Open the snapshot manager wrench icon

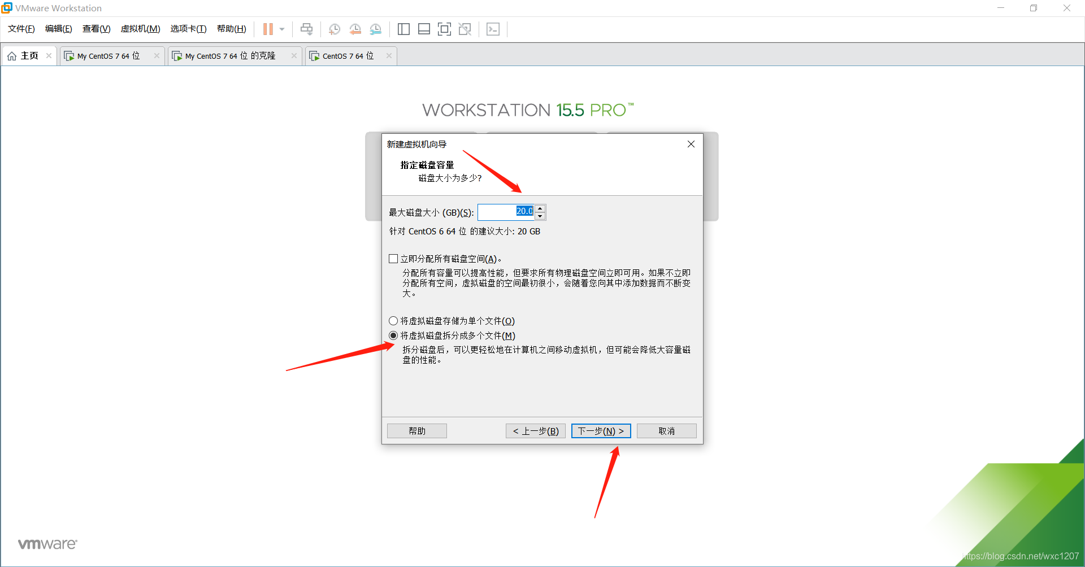[375, 29]
